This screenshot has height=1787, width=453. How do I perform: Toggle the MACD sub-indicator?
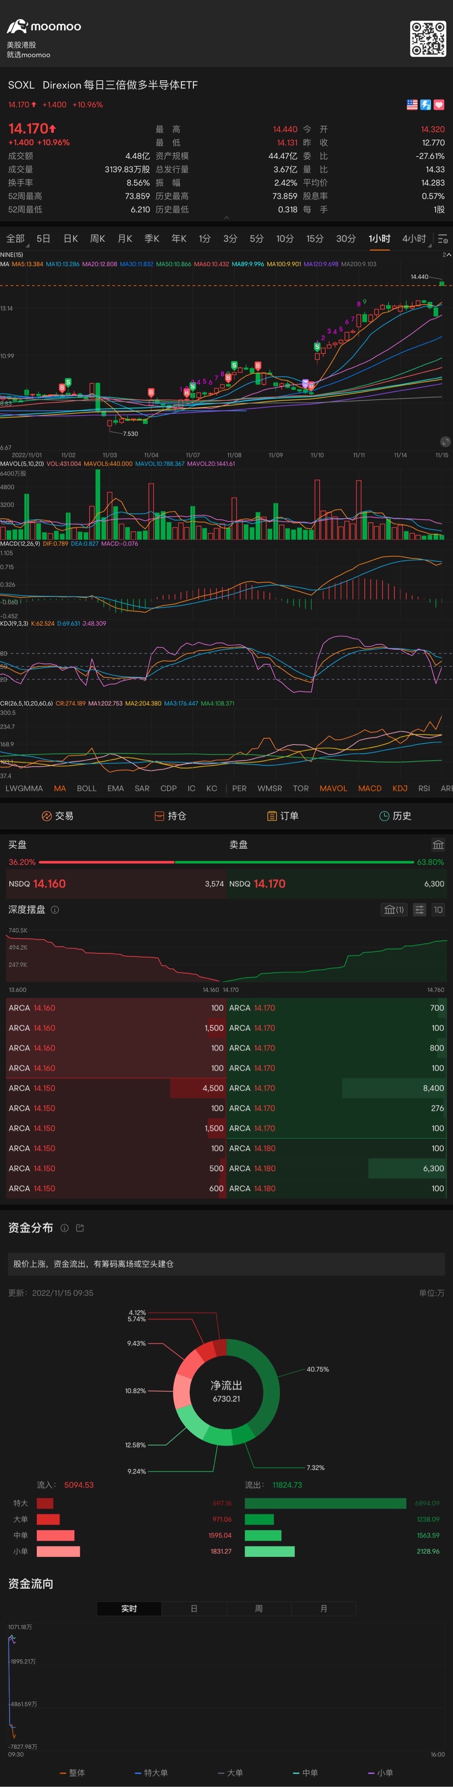[x=370, y=788]
